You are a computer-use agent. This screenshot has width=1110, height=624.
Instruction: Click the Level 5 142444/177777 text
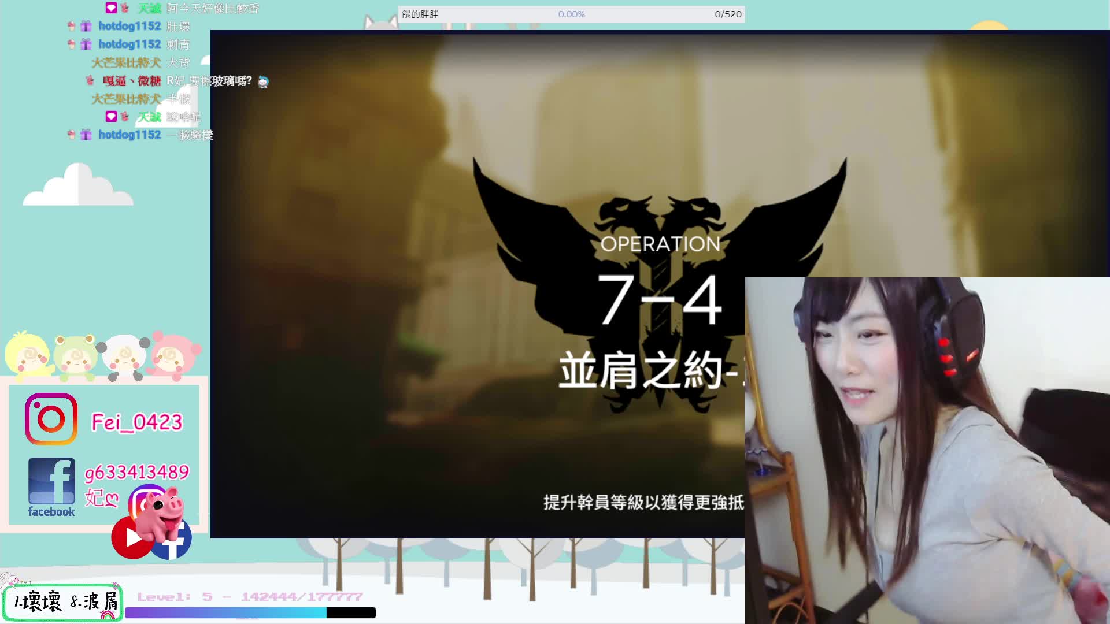click(x=250, y=597)
